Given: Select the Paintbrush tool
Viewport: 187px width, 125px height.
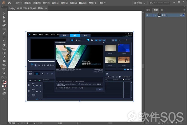Looking at the screenshot, I should tap(4, 33).
